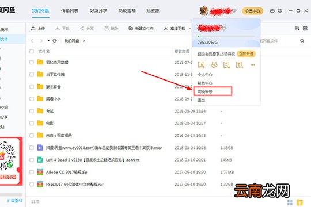Screen dimensions: 311x207
Task: Click the chevron after 我的网盘 breadcrumb
Action: pyautogui.click(x=84, y=41)
